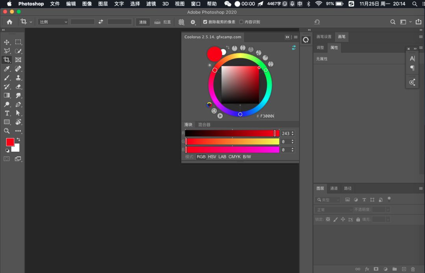Go to the Home screen
425x273 pixels.
click(x=9, y=22)
